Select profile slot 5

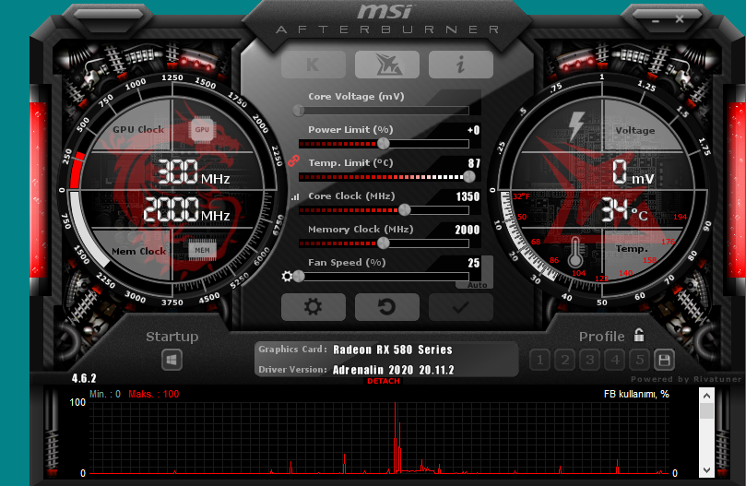click(x=640, y=360)
